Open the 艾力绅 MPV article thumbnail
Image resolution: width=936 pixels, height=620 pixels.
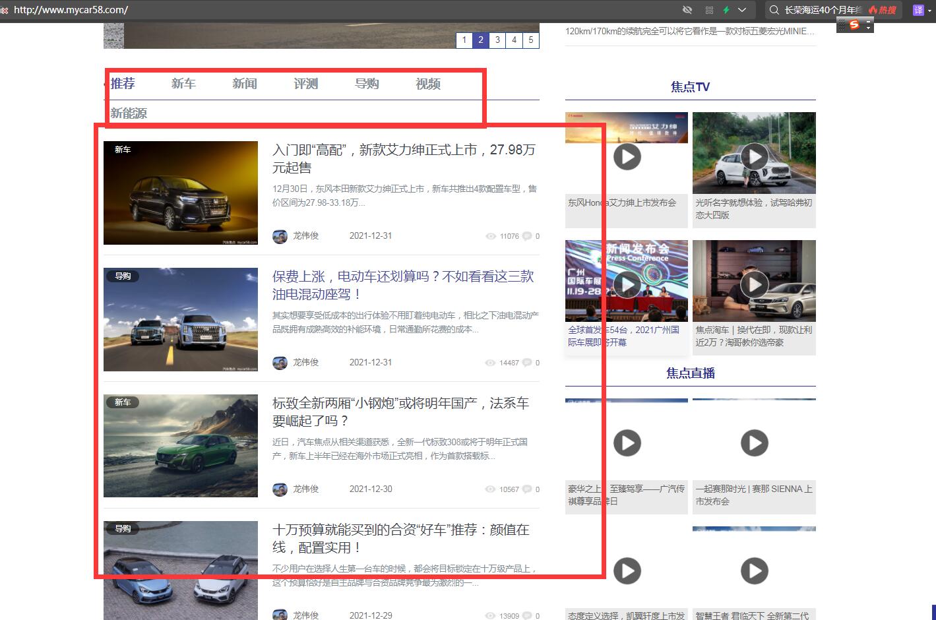click(181, 193)
